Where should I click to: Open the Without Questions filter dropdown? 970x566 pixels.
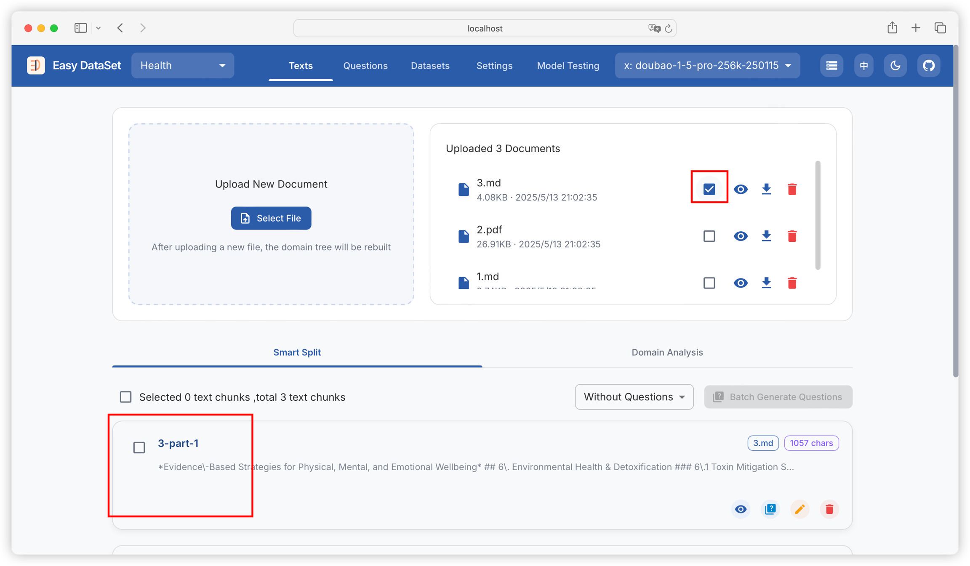point(634,397)
